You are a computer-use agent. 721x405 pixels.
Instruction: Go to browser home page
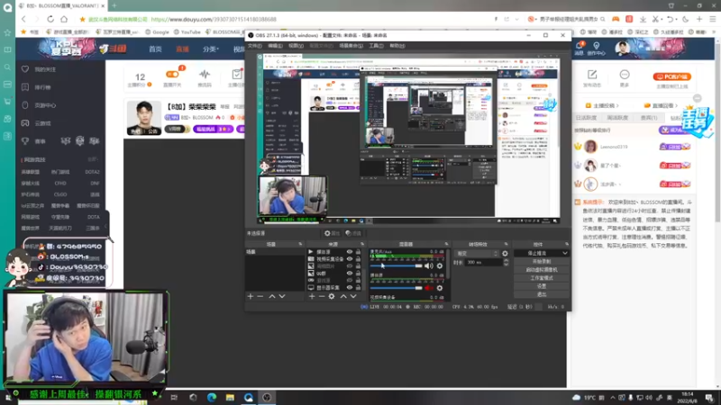click(x=64, y=19)
